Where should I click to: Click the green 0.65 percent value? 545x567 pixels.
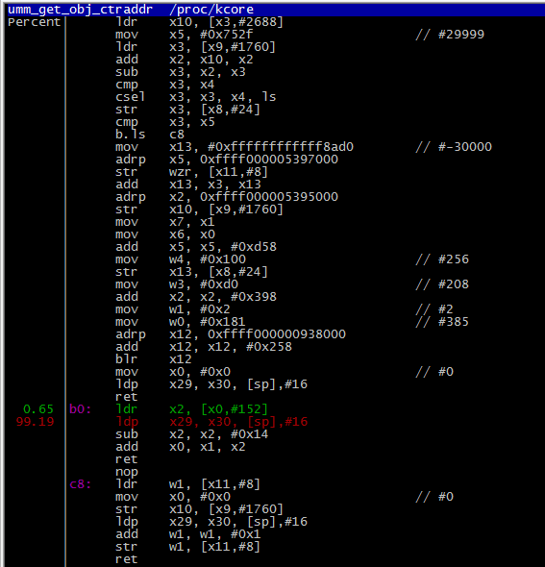(38, 409)
